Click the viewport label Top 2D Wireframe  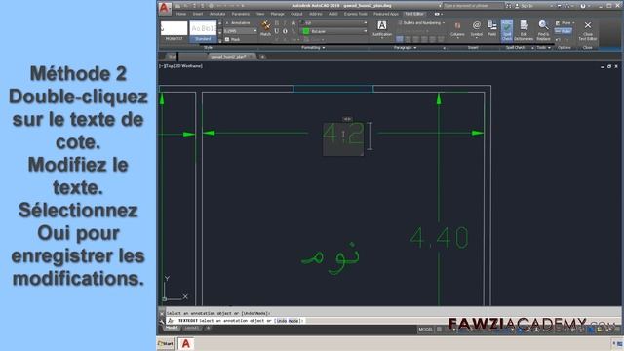181,66
